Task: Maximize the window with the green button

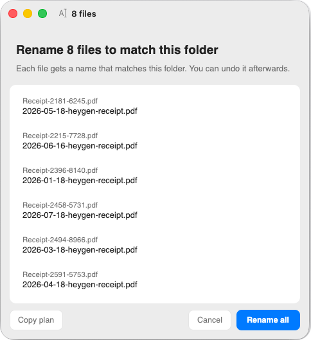Action: point(42,13)
